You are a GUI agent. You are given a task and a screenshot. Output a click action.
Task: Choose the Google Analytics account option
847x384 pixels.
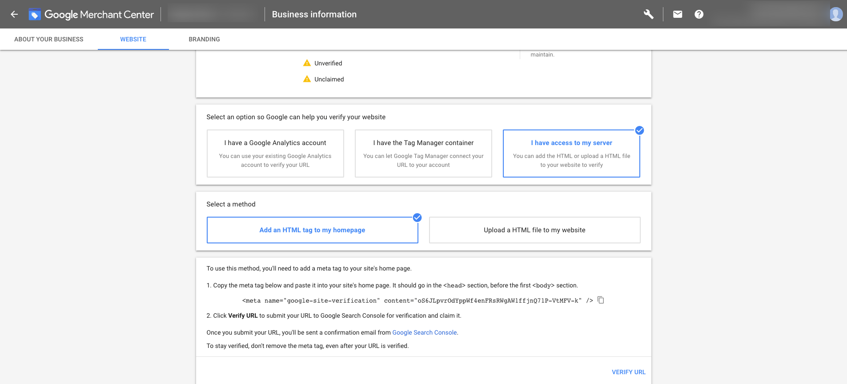[275, 154]
